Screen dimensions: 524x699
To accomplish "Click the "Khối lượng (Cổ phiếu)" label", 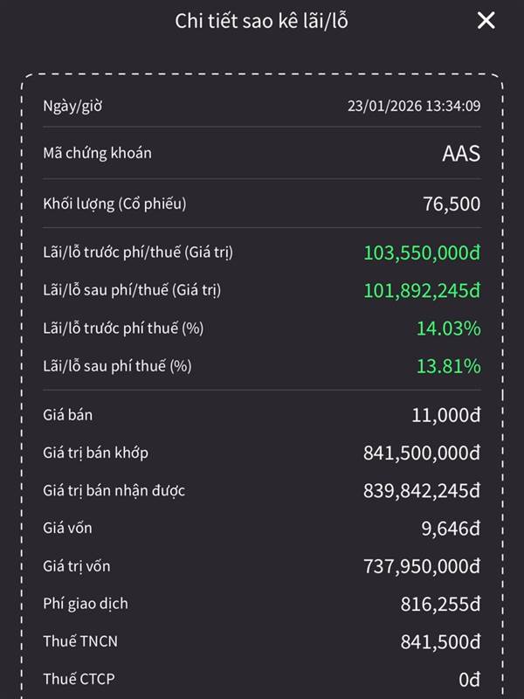I will click(x=114, y=204).
